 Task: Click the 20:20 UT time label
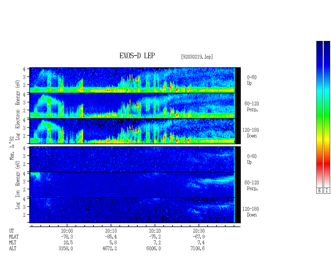155,231
